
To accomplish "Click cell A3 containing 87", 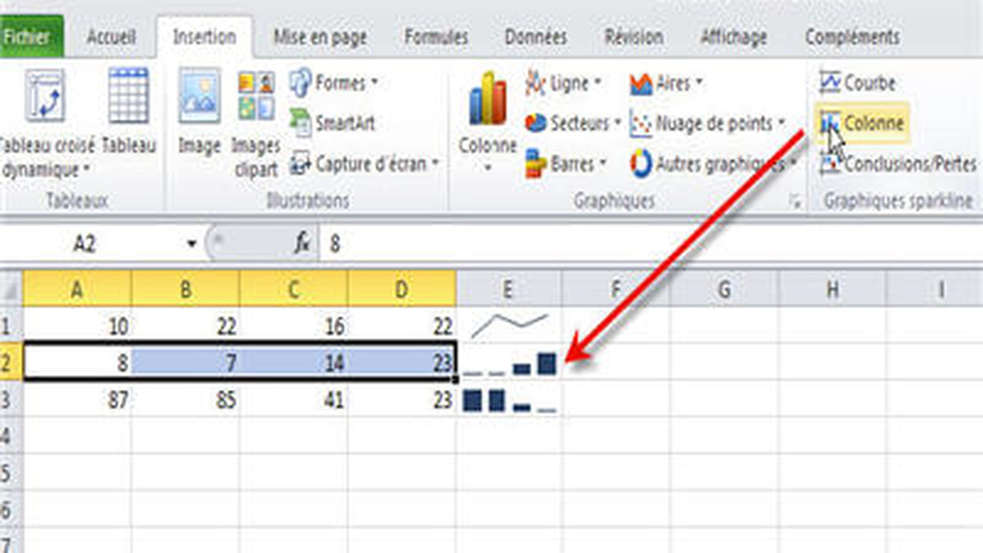I will point(77,399).
